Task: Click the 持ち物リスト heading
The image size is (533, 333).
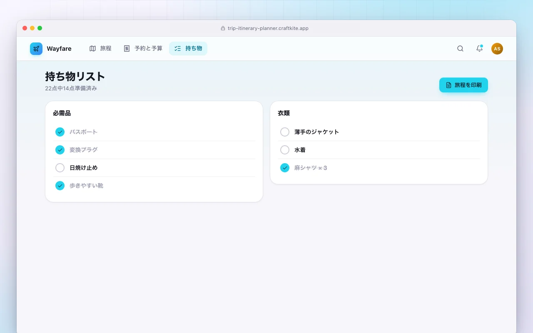Action: coord(75,77)
